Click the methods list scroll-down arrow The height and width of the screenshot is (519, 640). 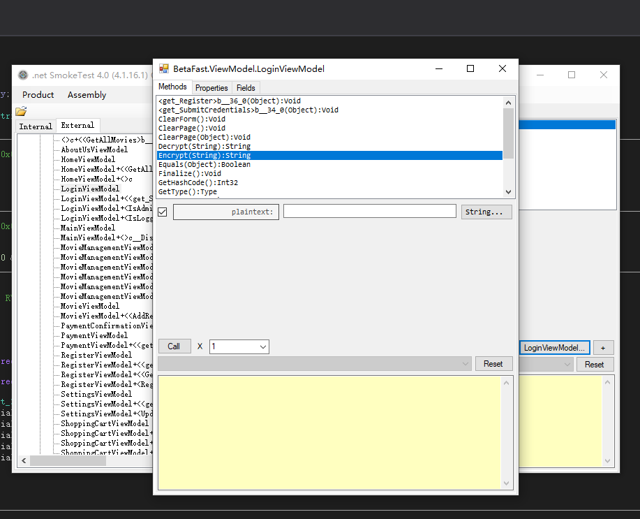[x=509, y=191]
